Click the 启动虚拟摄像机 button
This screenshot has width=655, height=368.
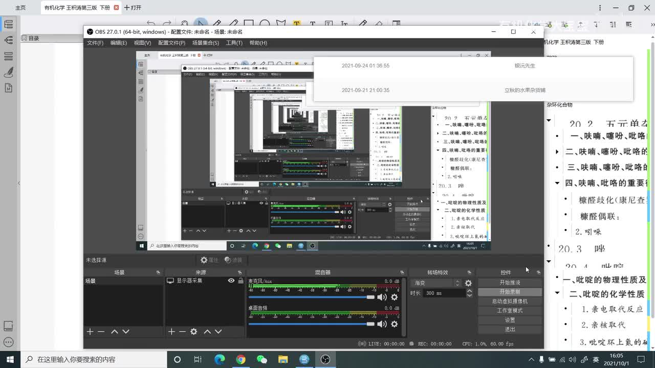point(510,302)
